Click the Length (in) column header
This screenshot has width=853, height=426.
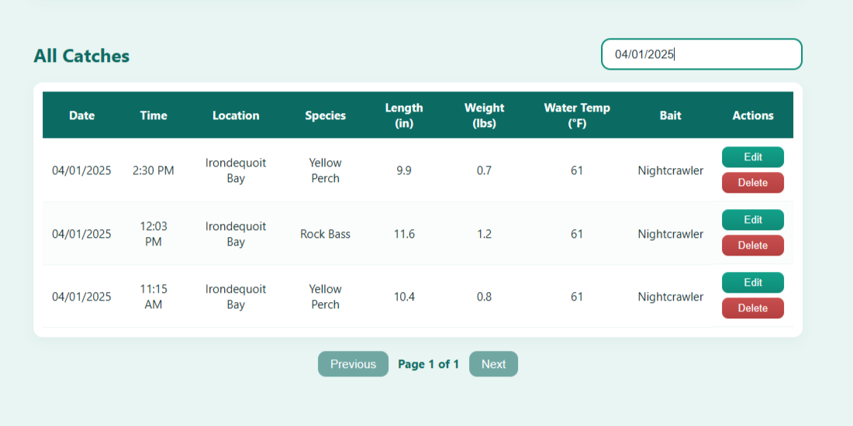(404, 115)
